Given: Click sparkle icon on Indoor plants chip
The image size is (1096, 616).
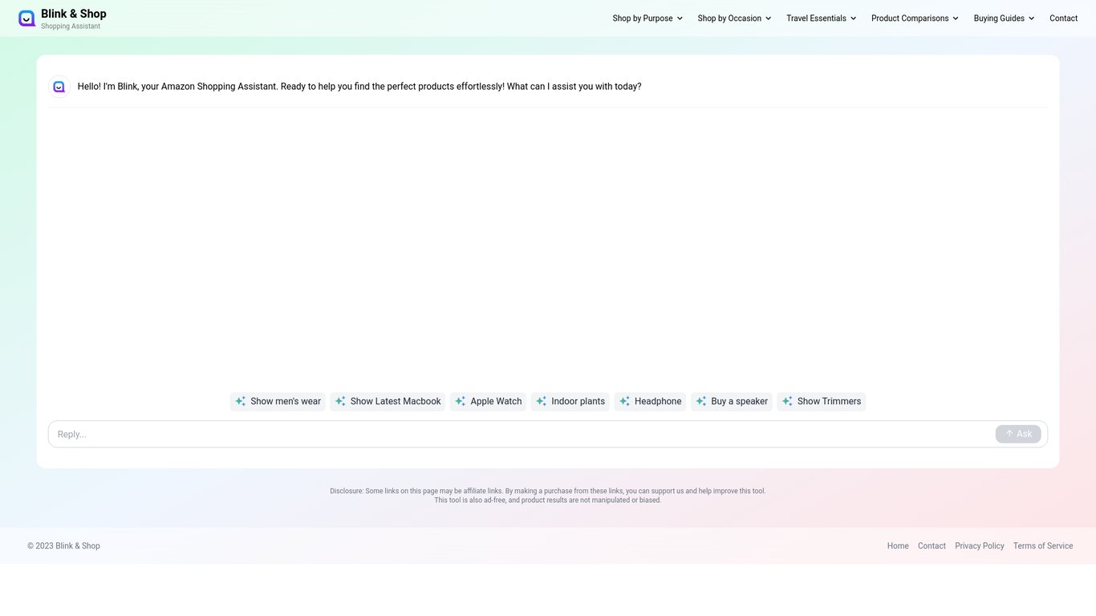Looking at the screenshot, I should click(542, 401).
